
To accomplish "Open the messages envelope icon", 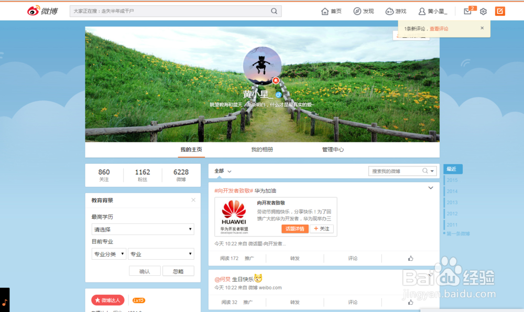I will coord(467,12).
